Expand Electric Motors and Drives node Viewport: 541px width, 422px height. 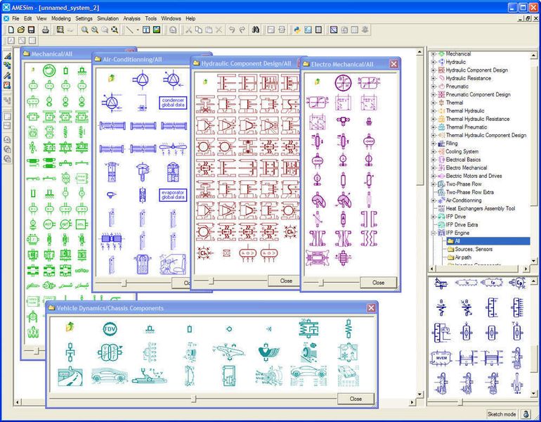[x=434, y=176]
